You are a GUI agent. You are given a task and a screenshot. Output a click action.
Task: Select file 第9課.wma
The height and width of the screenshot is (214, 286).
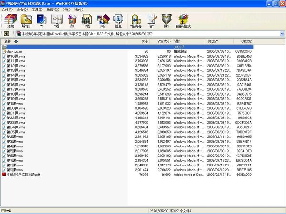[x=15, y=170]
